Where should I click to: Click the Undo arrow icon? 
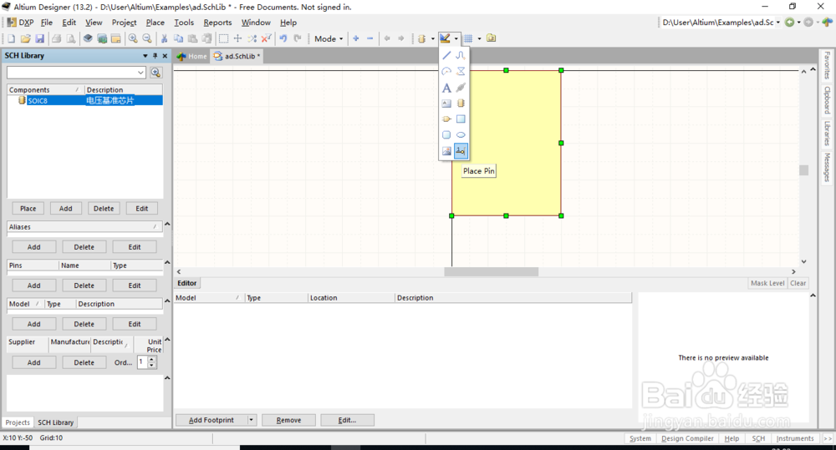click(x=283, y=38)
